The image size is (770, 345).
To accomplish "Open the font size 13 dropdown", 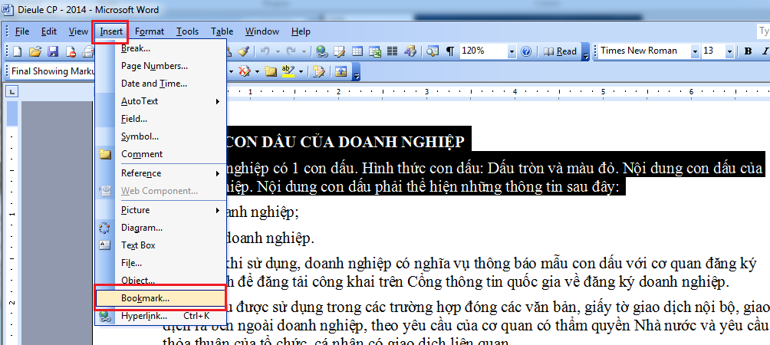I will (730, 51).
